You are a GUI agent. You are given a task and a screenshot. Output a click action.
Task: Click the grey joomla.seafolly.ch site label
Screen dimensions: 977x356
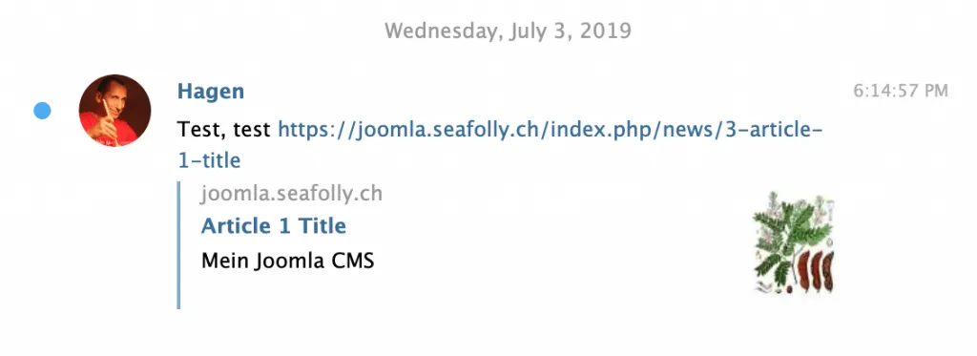292,194
